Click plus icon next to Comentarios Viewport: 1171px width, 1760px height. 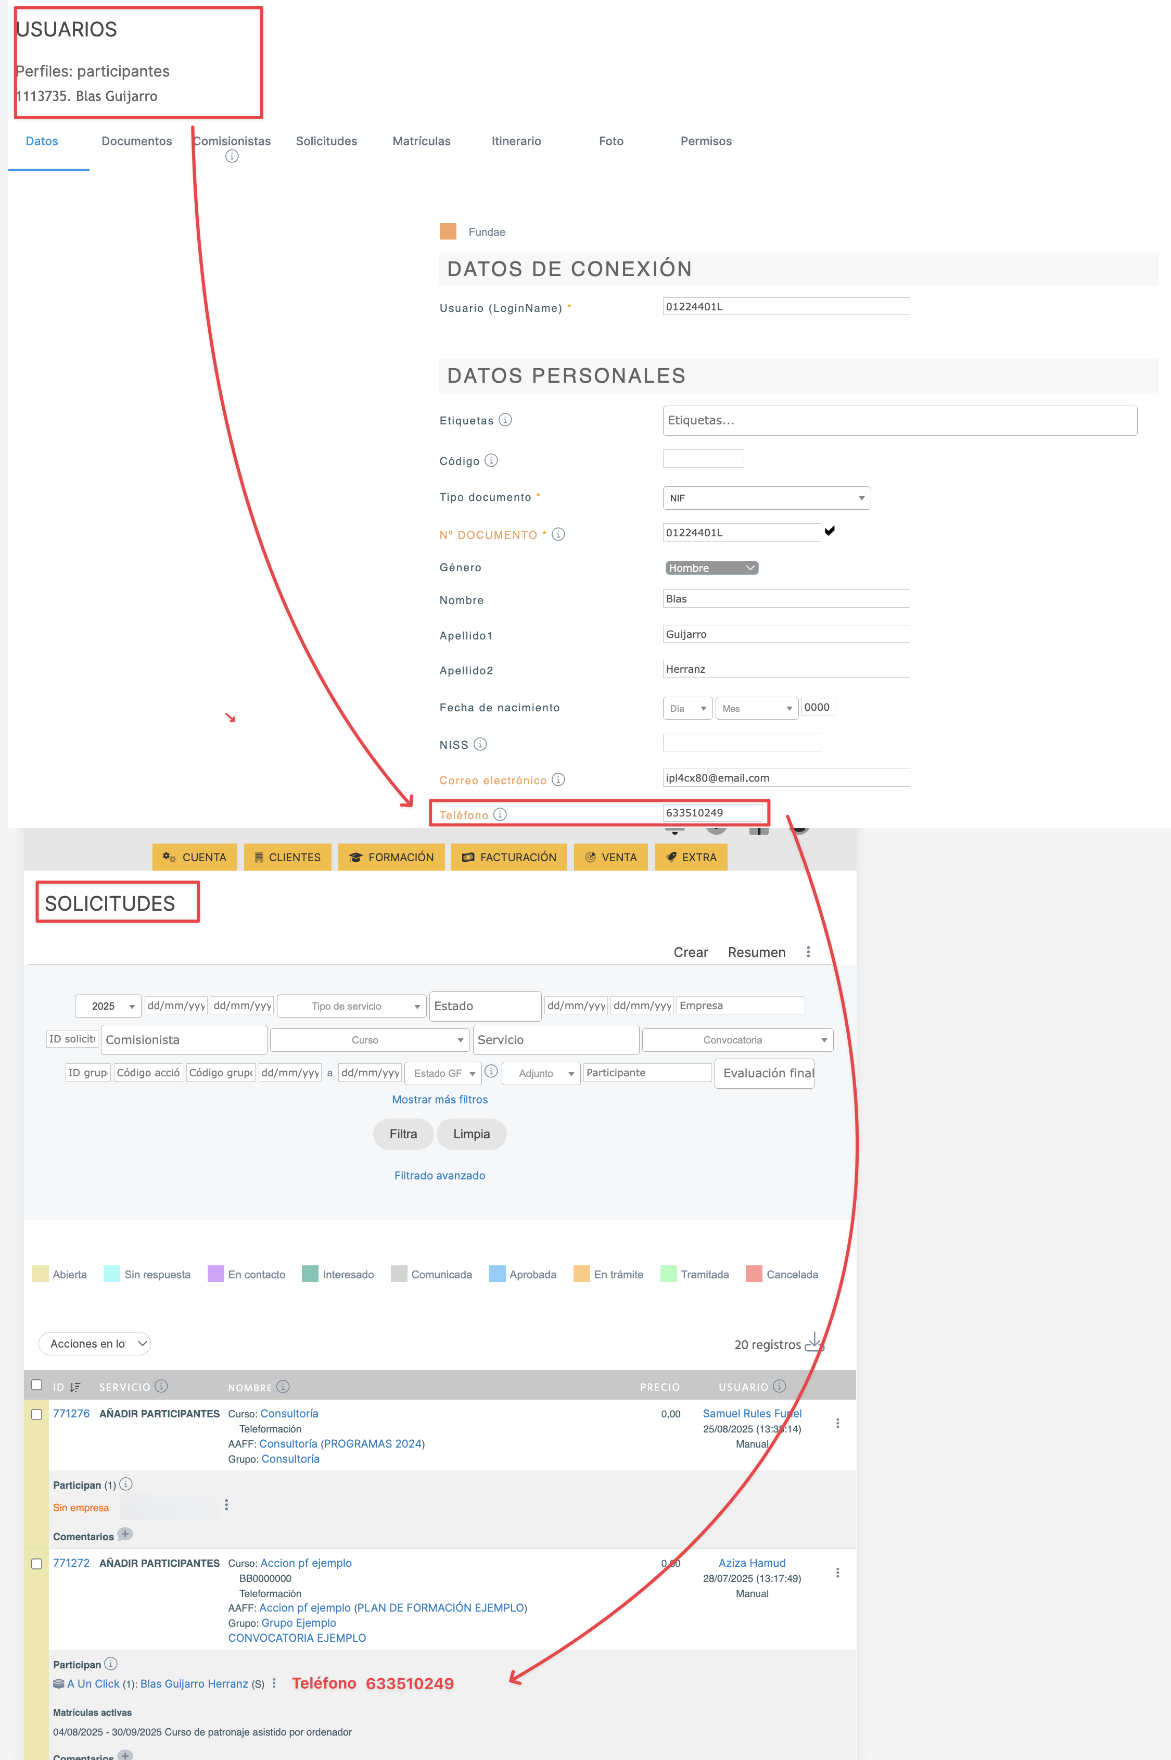click(125, 1535)
